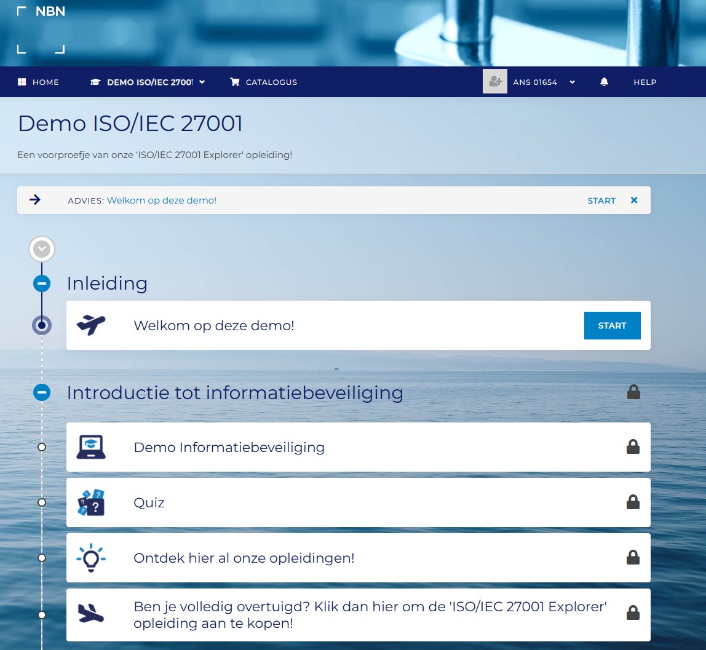Screen dimensions: 706x650
Task: Click lock icon on 'Ben je volledig overtuigd' row
Action: (x=633, y=612)
